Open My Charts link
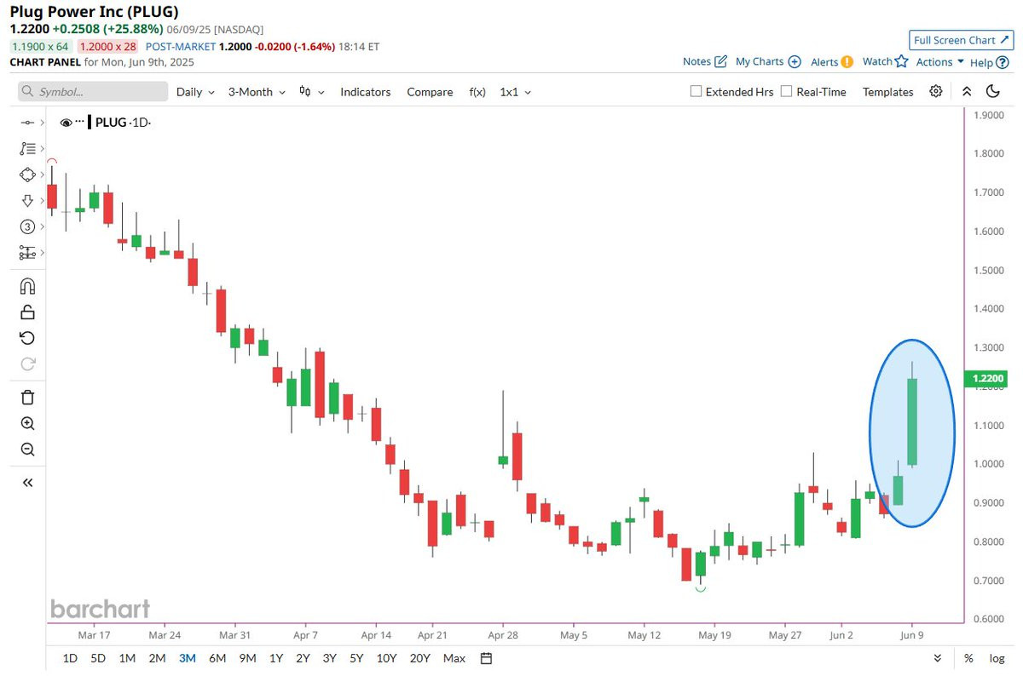 (x=768, y=61)
